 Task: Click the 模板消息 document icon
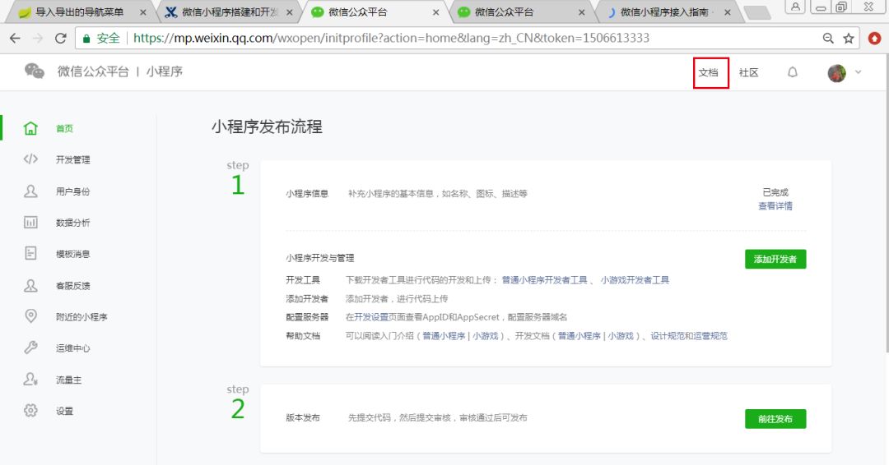click(x=30, y=253)
